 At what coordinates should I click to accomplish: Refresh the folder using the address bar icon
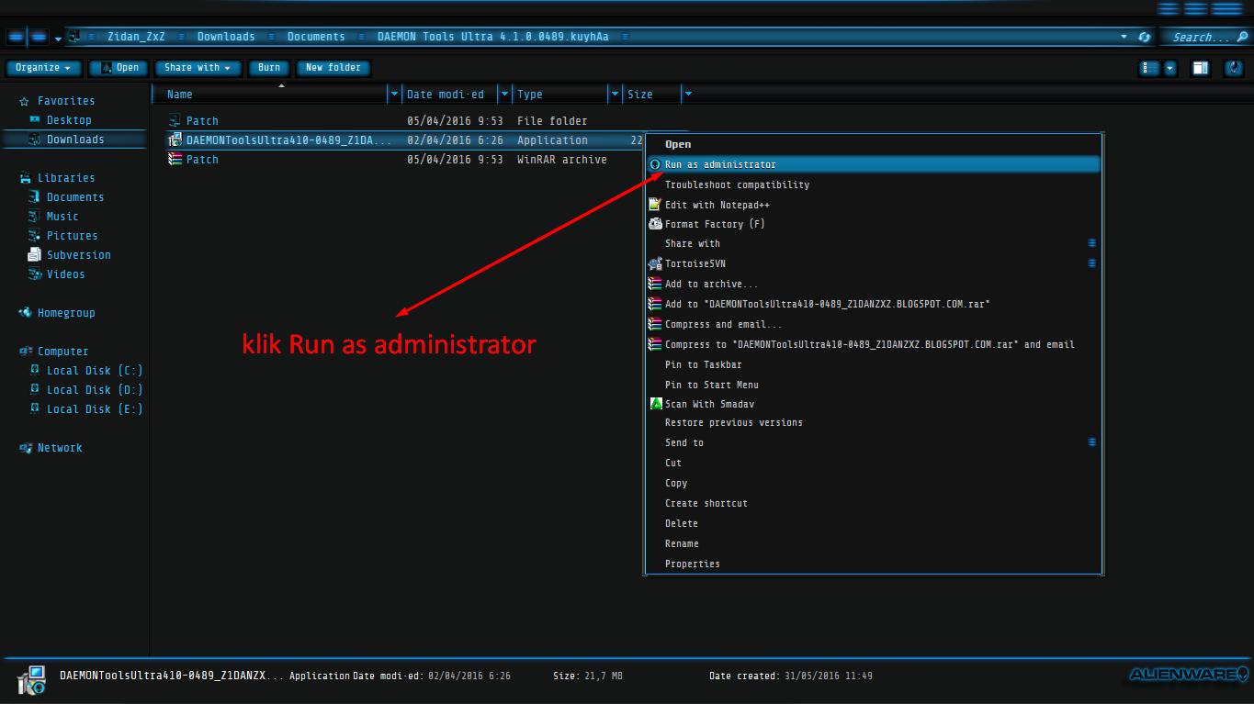[1144, 38]
